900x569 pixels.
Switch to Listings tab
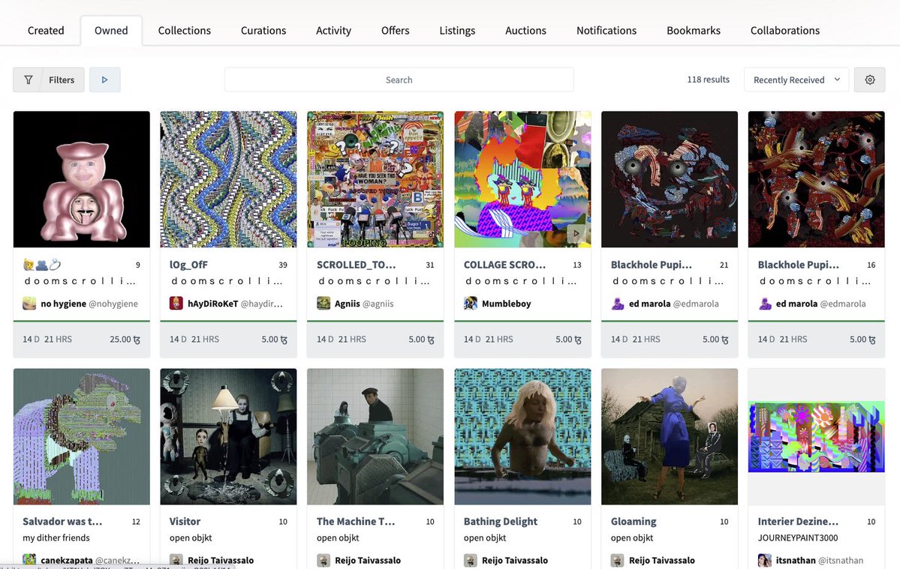click(x=457, y=31)
